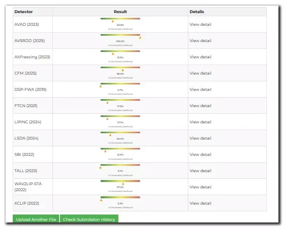Open View detail for XCLIP (2022)
Viewport: 286px width, 230px height.
(200, 203)
